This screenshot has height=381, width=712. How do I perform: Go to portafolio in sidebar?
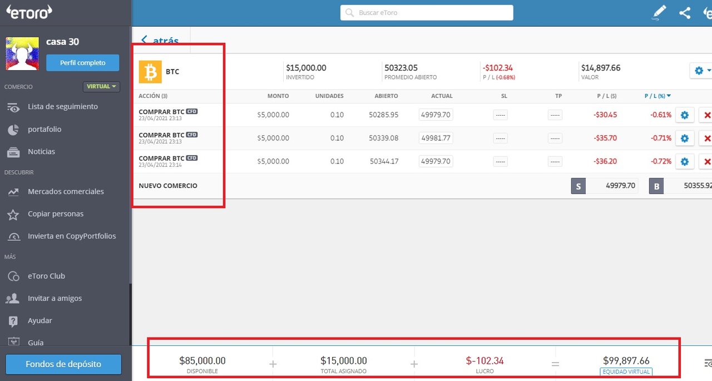point(44,129)
